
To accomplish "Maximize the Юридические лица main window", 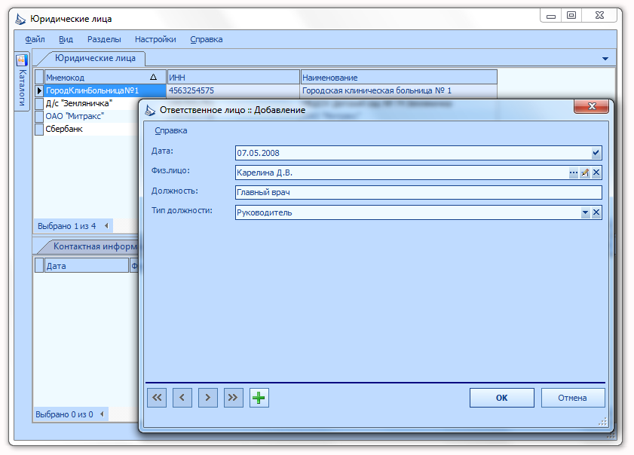I will 571,15.
